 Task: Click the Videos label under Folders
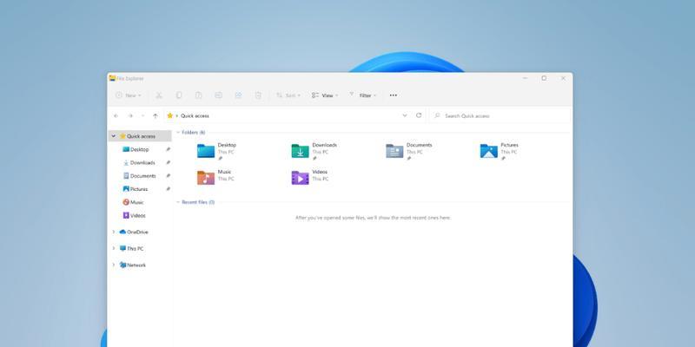pyautogui.click(x=320, y=172)
